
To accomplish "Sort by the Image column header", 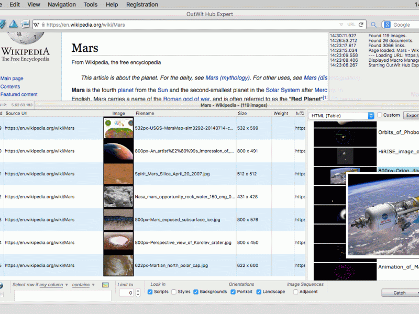I will point(119,113).
